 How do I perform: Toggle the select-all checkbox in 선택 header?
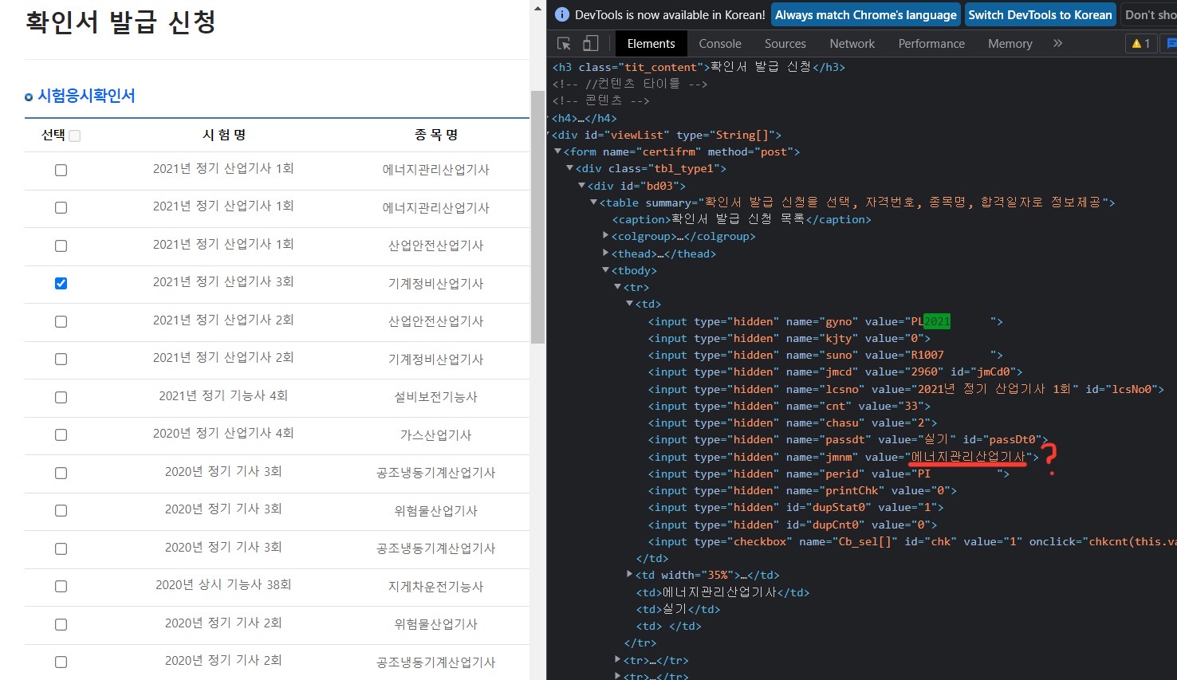(75, 136)
